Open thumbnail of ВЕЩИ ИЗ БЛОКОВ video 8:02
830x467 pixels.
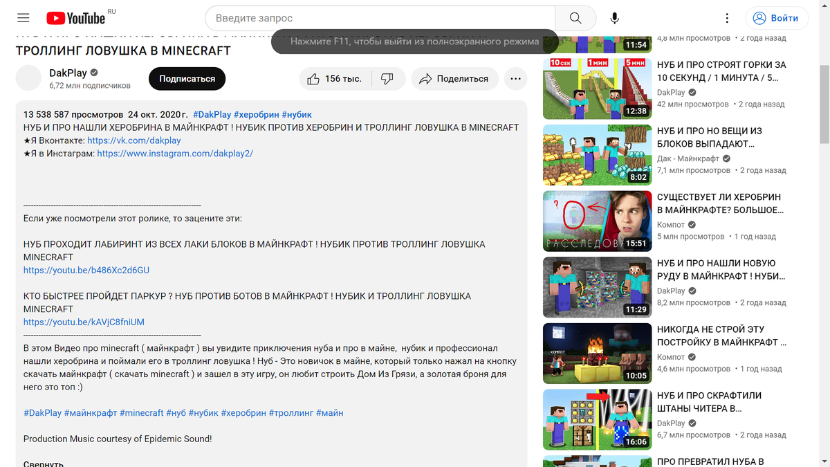pyautogui.click(x=598, y=155)
